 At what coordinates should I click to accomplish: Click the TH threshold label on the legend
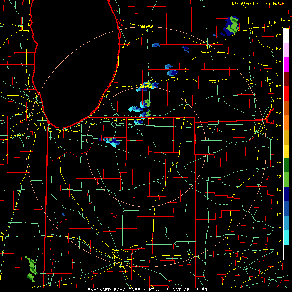pyautogui.click(x=279, y=253)
